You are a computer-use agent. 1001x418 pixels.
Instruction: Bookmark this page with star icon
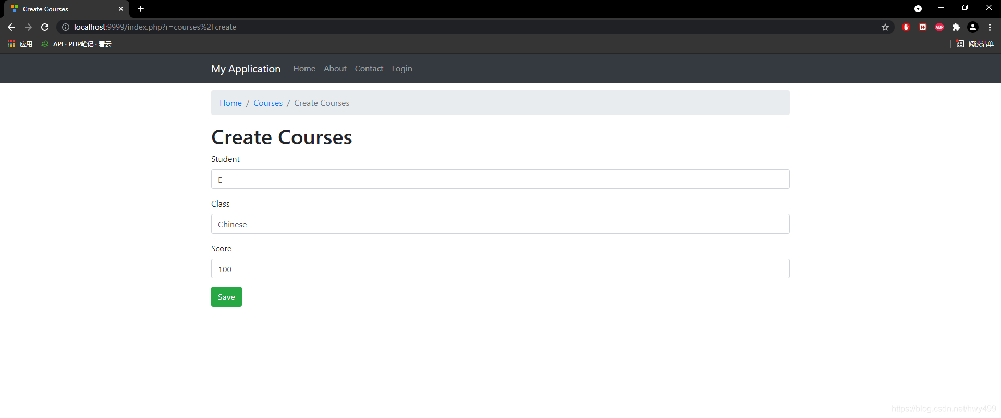point(885,27)
